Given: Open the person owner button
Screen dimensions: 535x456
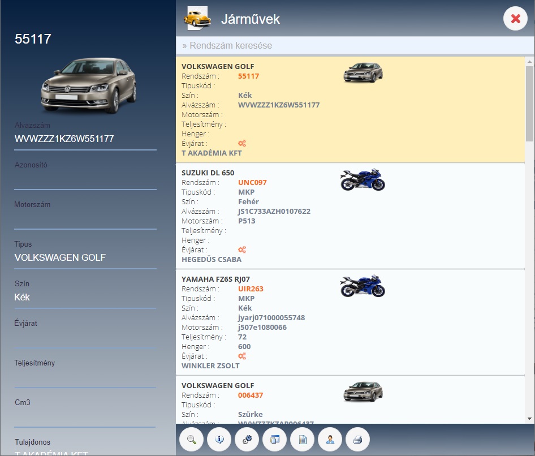Looking at the screenshot, I should 330,439.
